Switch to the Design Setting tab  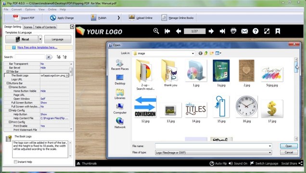tap(13, 27)
